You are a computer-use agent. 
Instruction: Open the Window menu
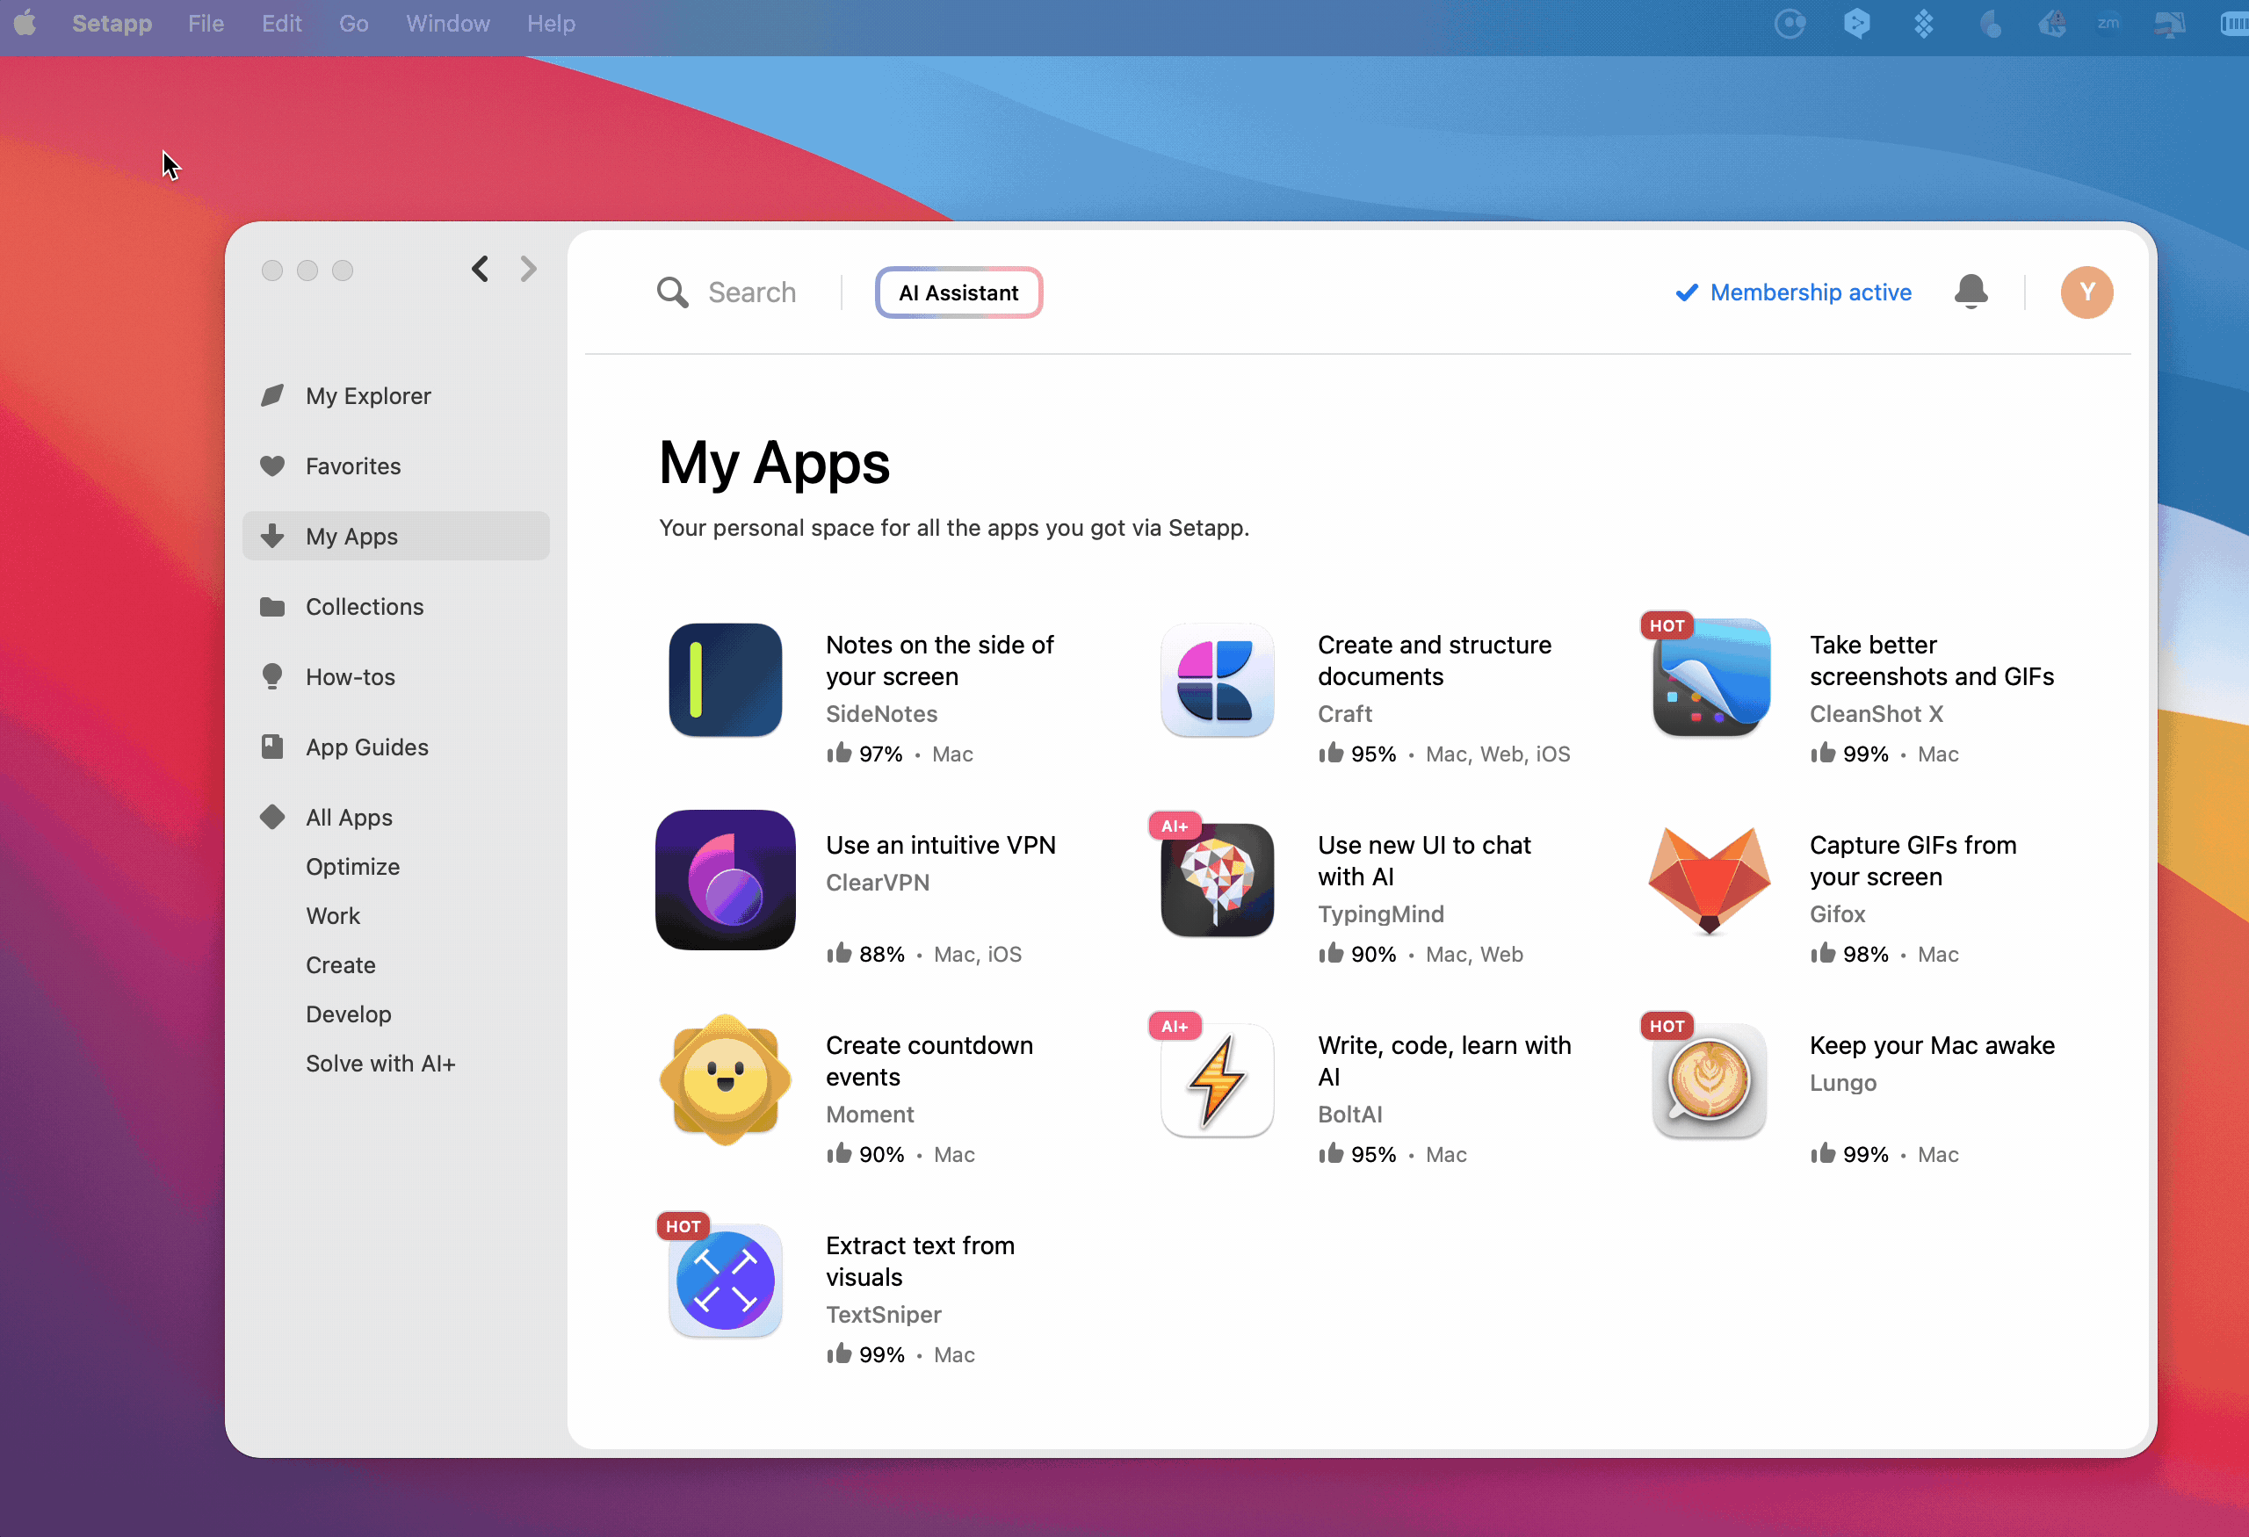click(x=447, y=23)
